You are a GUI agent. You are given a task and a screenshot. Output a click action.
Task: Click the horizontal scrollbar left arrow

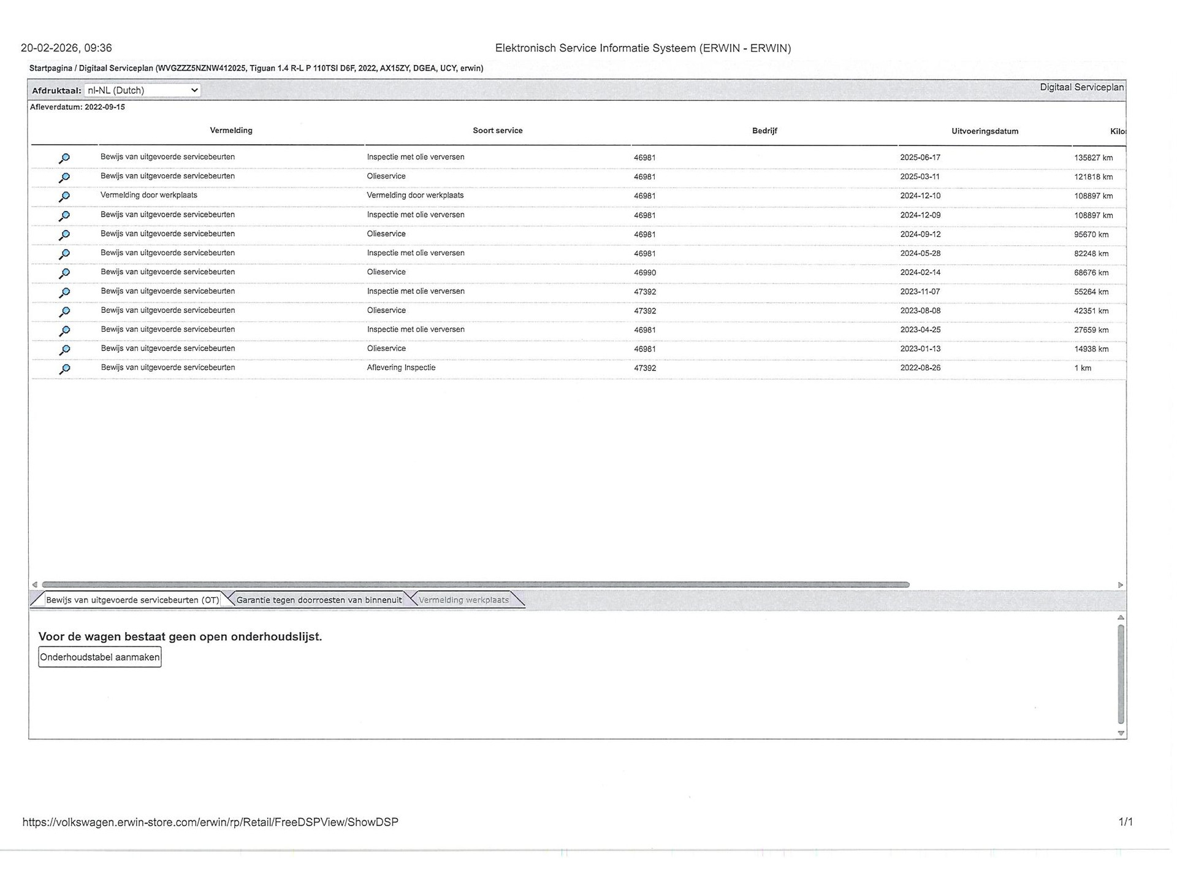click(35, 585)
